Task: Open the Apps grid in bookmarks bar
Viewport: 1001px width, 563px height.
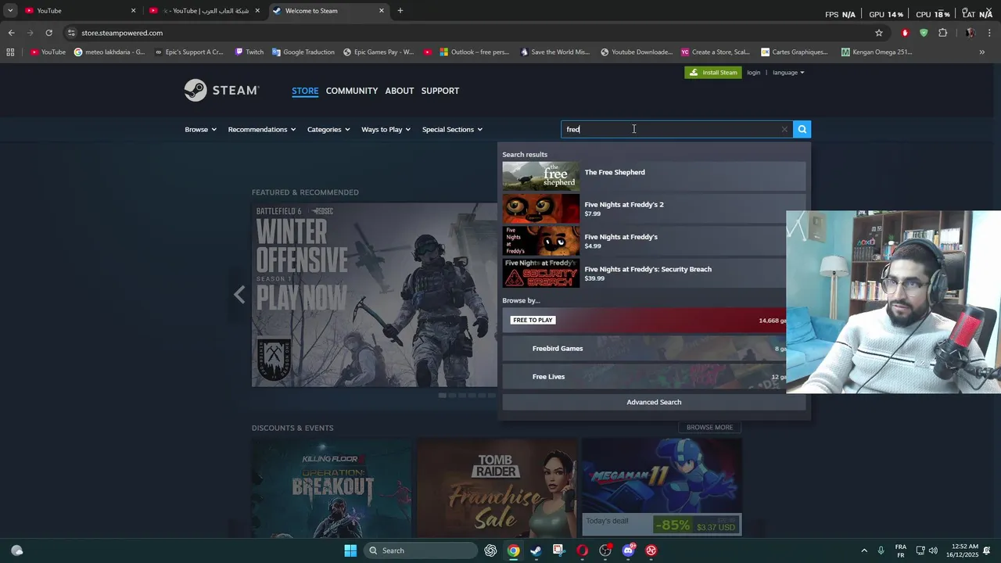Action: click(x=10, y=52)
